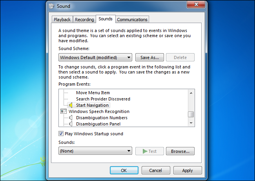Switch to the Playback tab
The image size is (255, 181).
coord(62,20)
